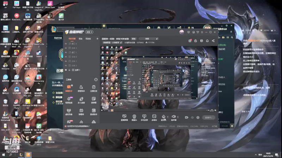
Task: Select the 全屏 1 source row
Action: pyautogui.click(x=81, y=70)
